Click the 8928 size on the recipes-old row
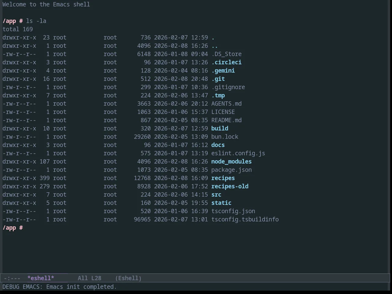The image size is (392, 294). (144, 186)
